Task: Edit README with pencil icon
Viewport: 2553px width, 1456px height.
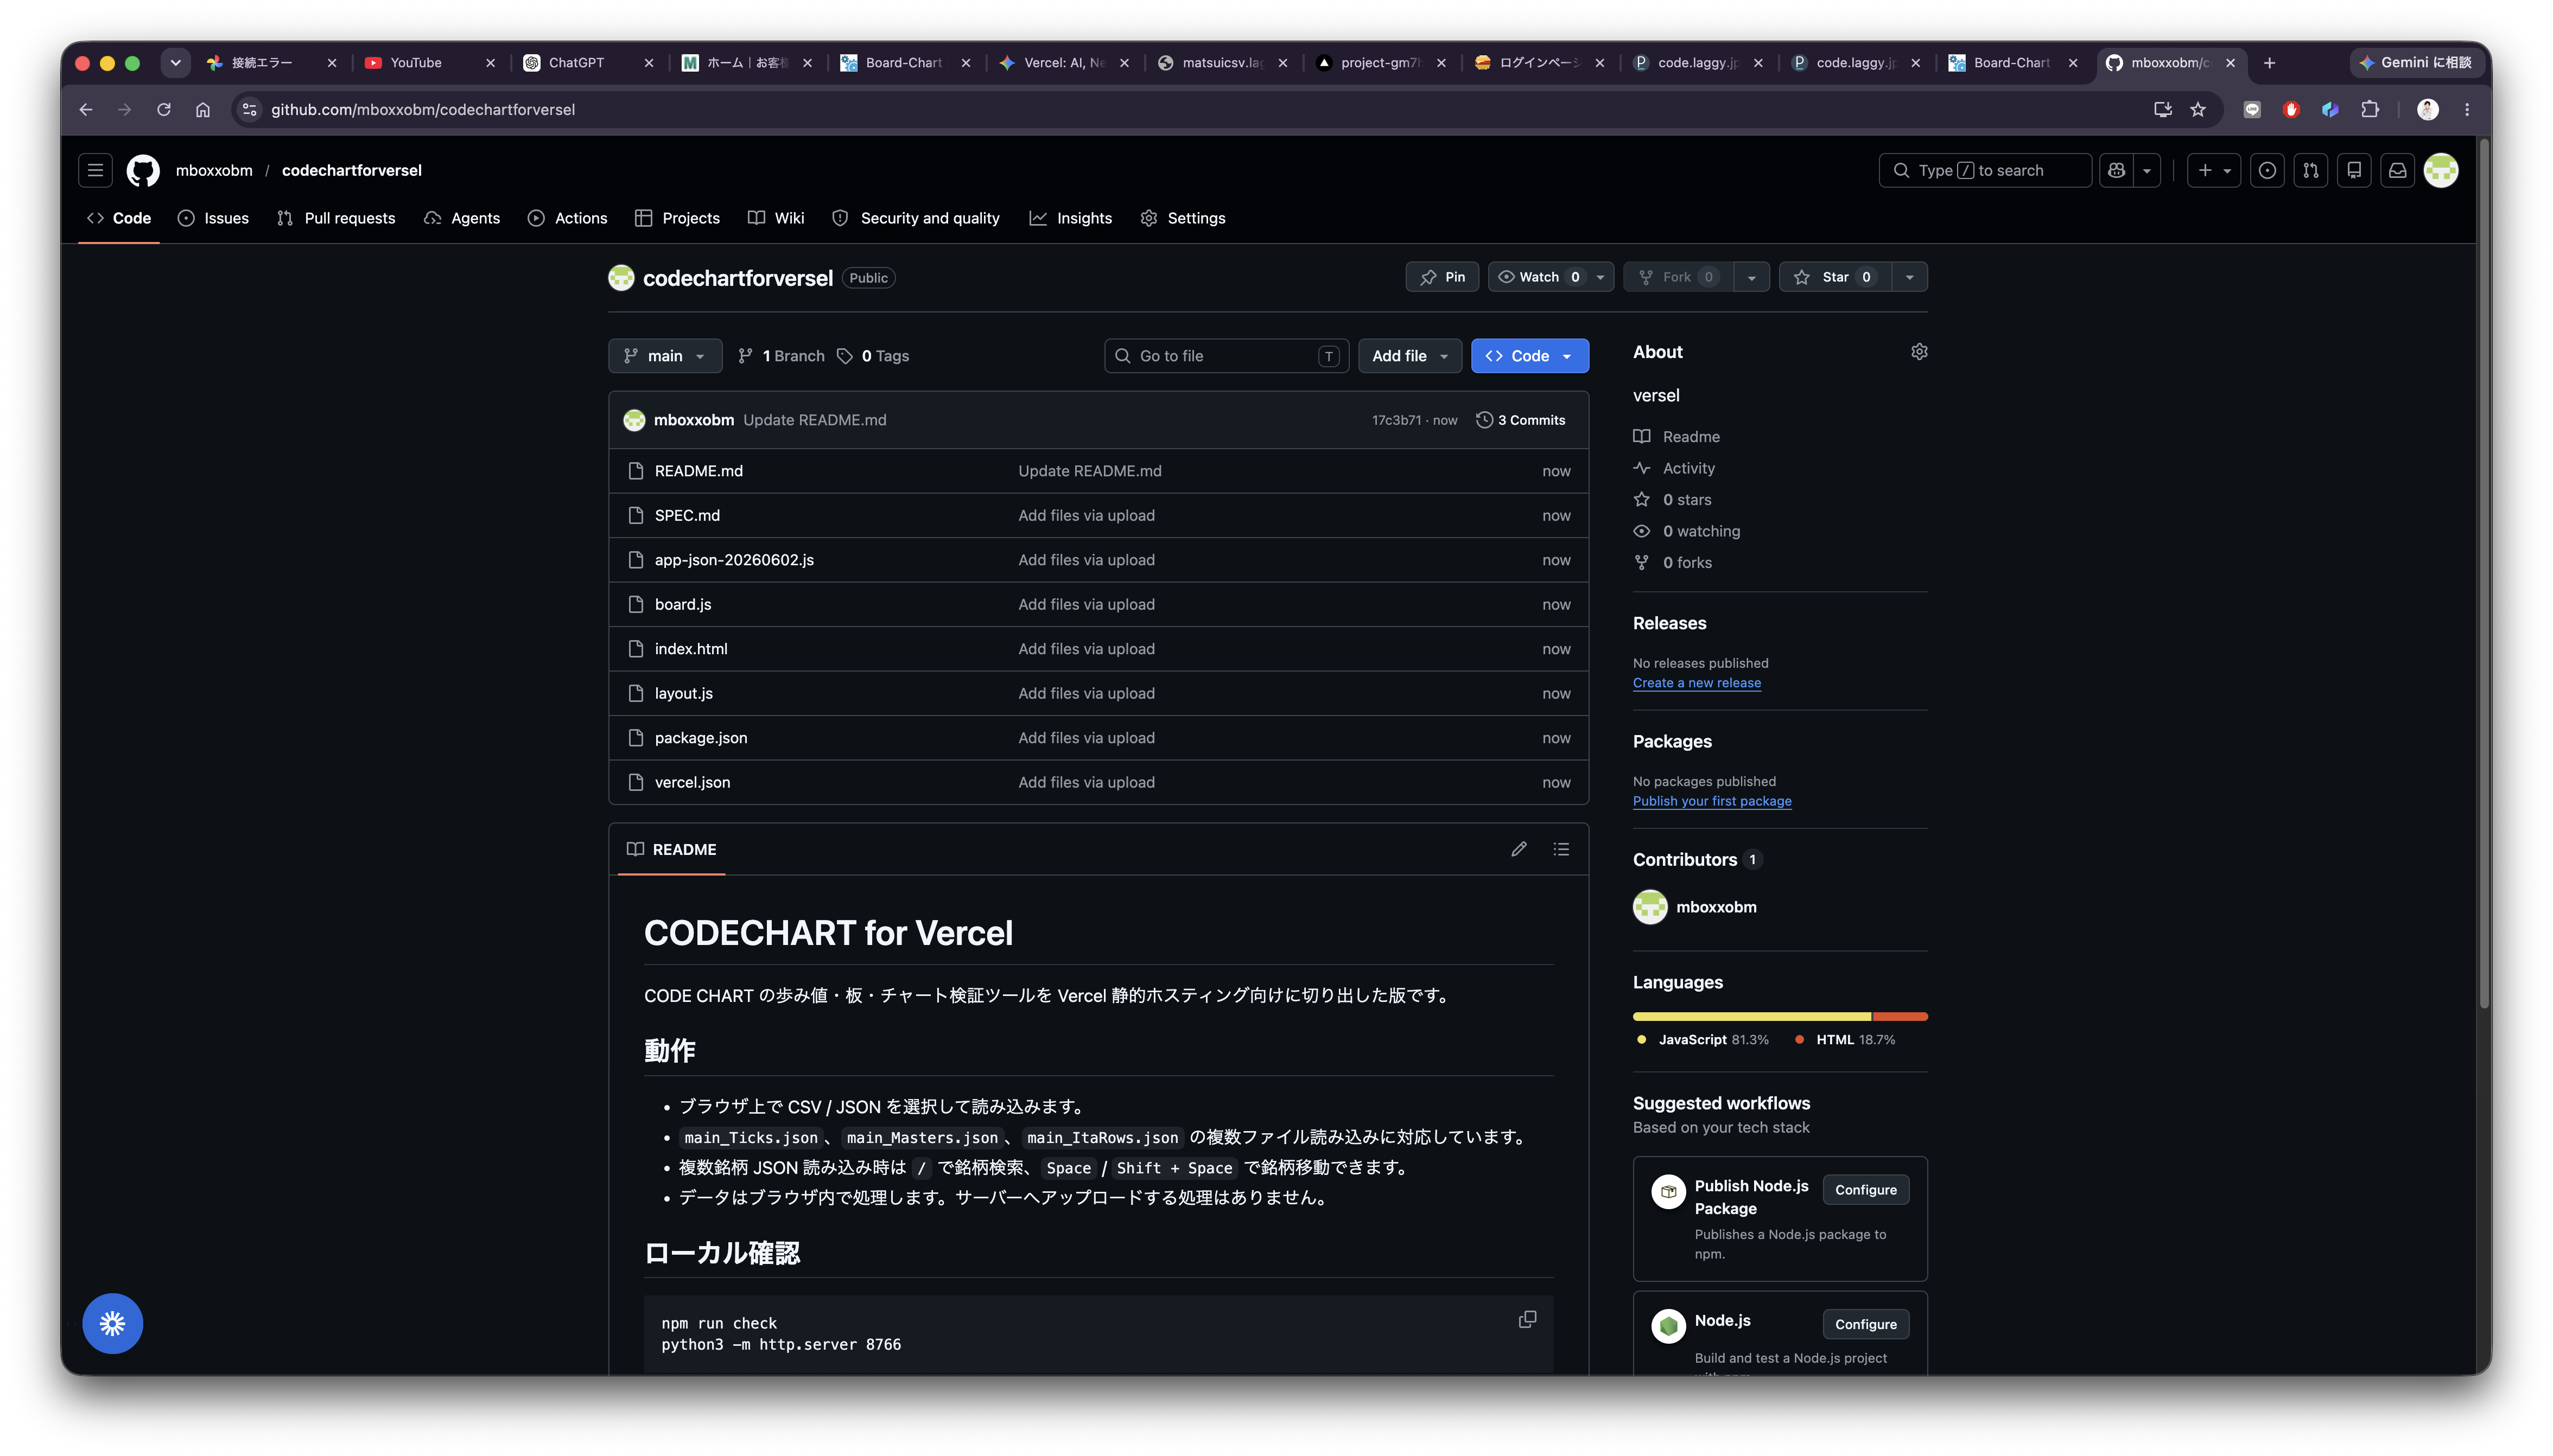Action: click(1519, 849)
